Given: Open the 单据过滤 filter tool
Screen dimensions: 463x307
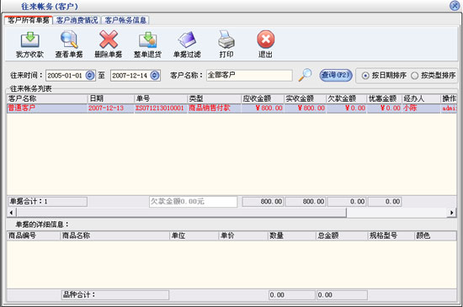Looking at the screenshot, I should pos(187,40).
